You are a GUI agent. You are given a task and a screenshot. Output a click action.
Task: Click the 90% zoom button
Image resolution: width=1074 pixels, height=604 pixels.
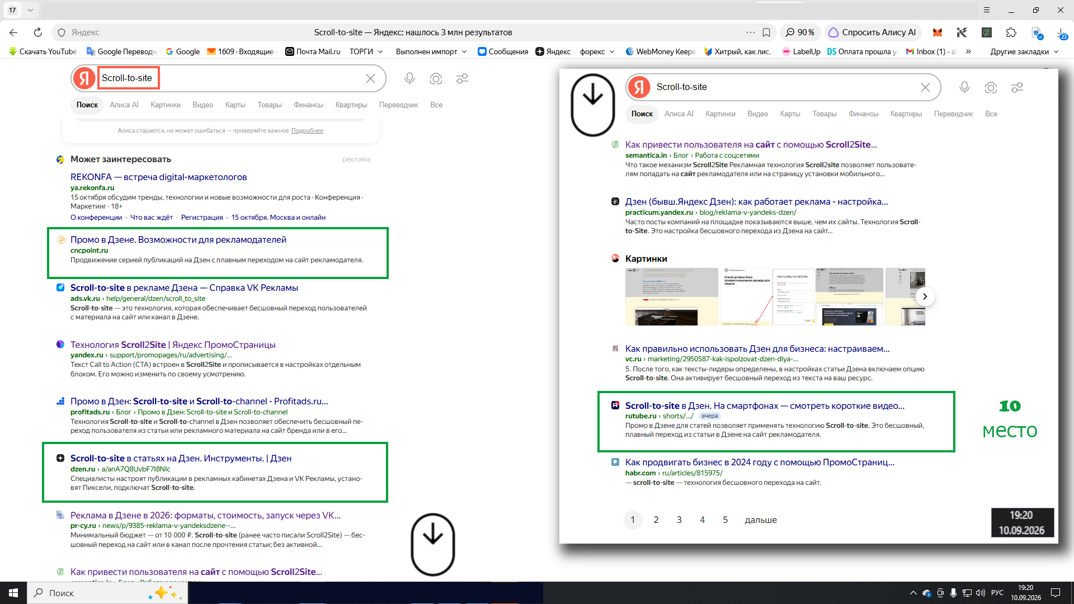(800, 32)
